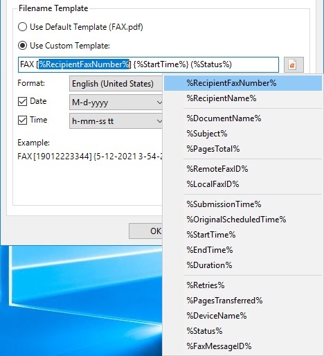Choose %RecipientName% from the menu
This screenshot has height=356, width=324.
(243, 98)
